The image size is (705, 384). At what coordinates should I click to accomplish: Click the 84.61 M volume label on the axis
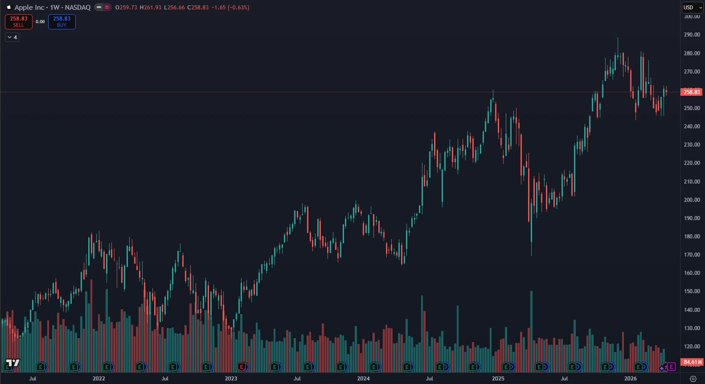click(x=692, y=362)
